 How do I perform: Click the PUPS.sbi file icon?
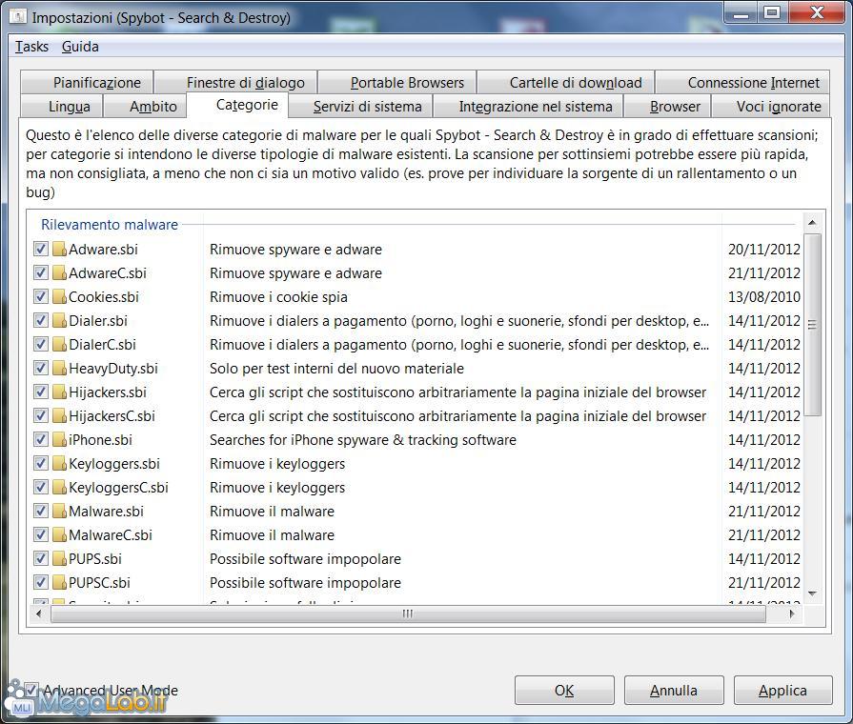click(x=59, y=558)
